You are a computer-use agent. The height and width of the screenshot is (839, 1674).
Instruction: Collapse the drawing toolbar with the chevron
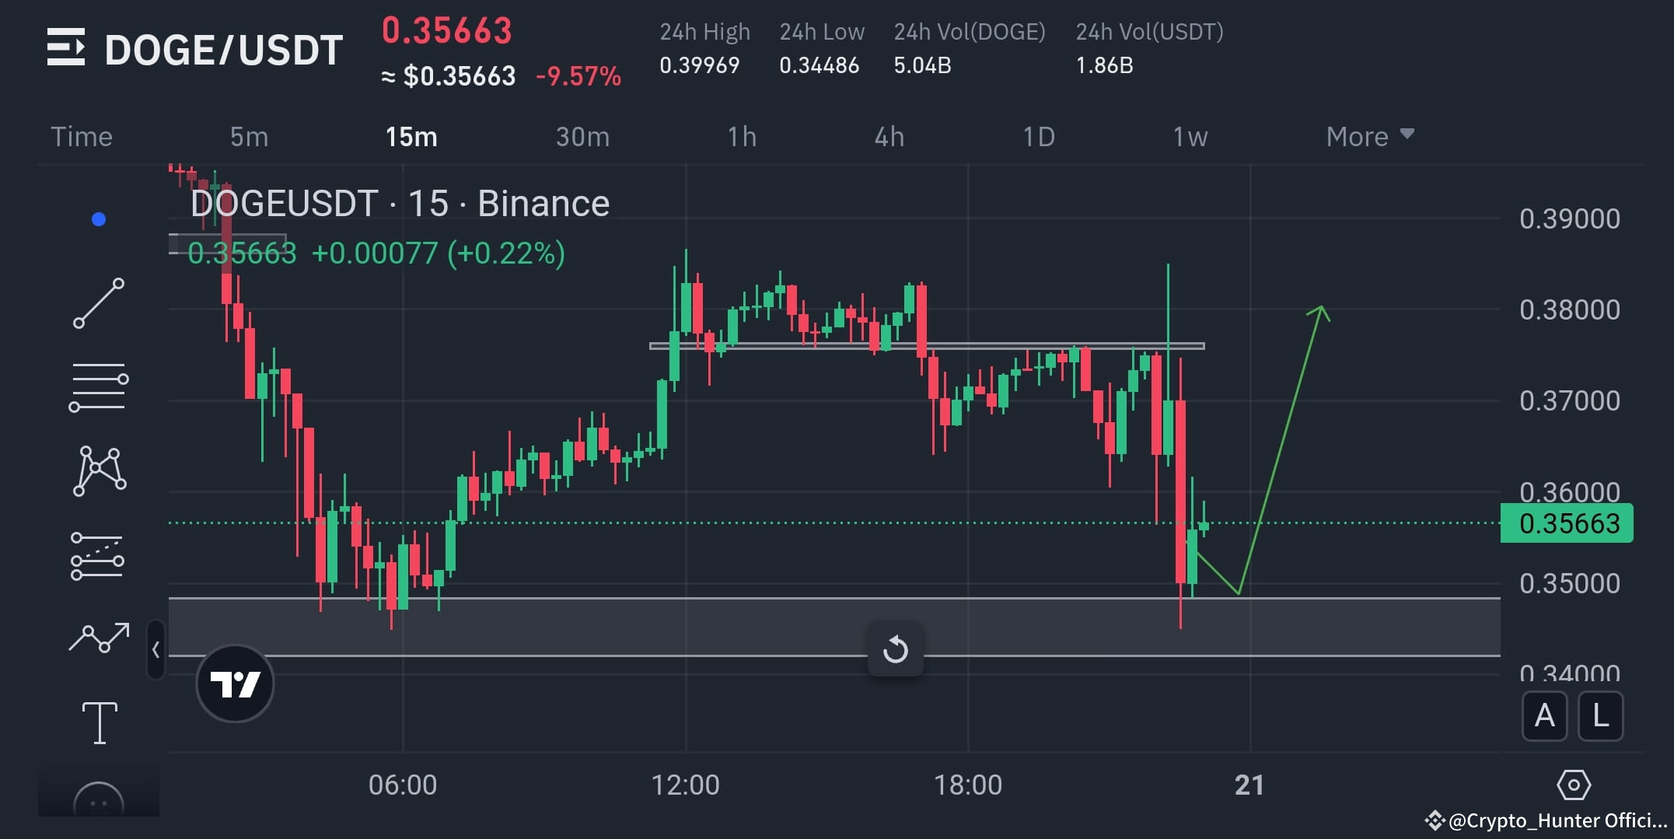pyautogui.click(x=157, y=650)
